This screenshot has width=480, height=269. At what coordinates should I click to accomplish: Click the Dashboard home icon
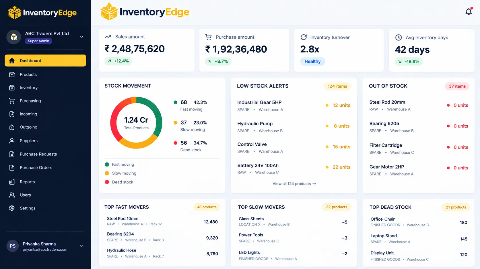12,61
